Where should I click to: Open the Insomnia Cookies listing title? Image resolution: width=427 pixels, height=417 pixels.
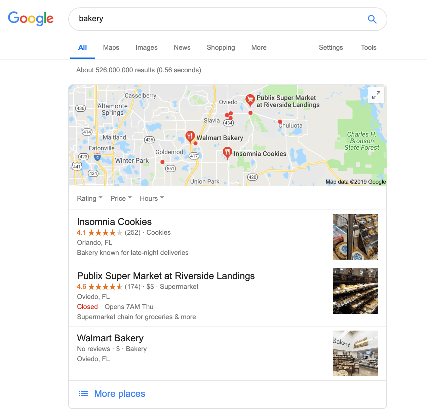[x=114, y=222]
